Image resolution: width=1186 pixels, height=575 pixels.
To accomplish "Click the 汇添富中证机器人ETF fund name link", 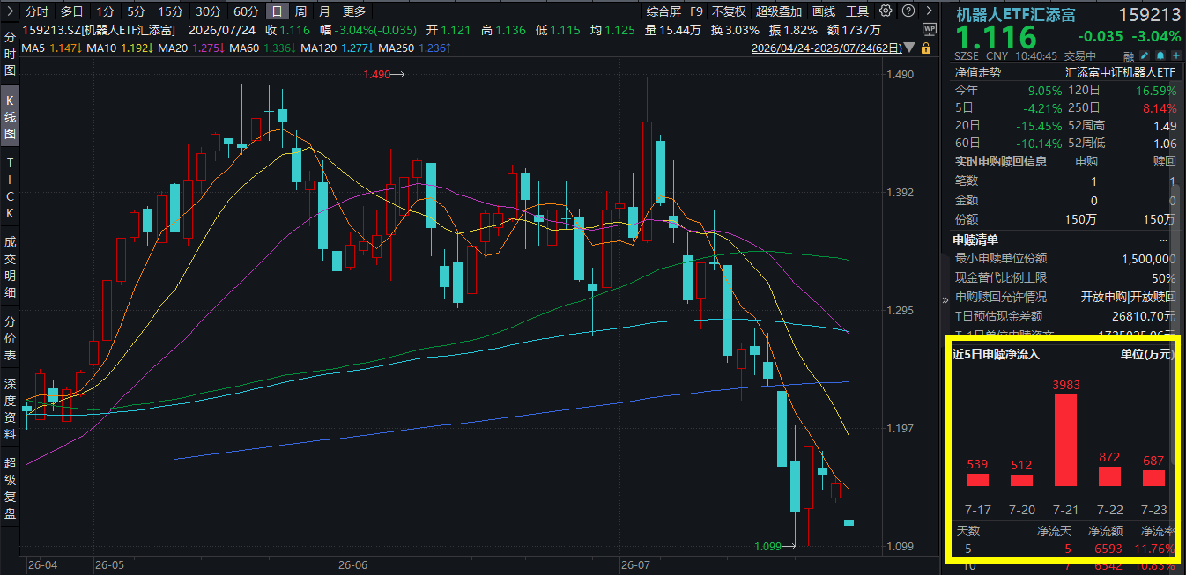I will [1120, 73].
